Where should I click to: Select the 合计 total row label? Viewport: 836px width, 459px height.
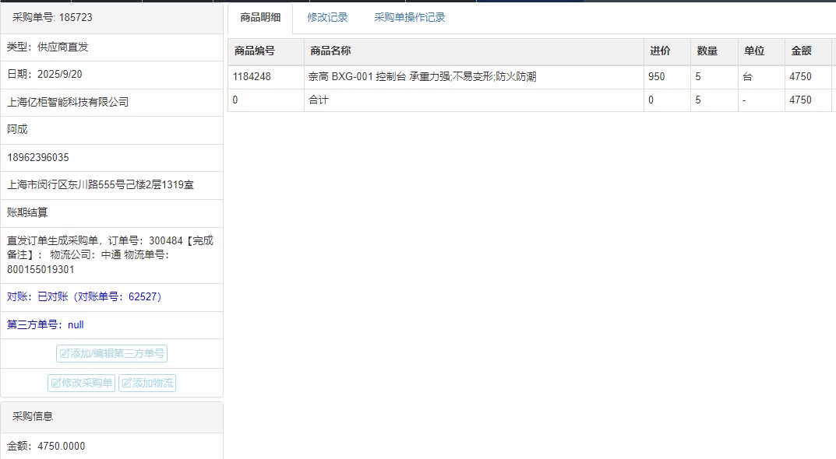tap(319, 100)
